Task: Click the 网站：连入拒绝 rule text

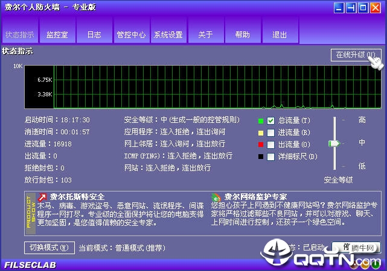Action: (168, 168)
